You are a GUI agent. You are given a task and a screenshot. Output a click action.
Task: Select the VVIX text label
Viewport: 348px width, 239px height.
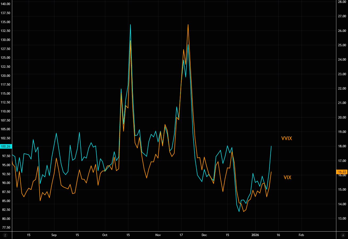287,139
